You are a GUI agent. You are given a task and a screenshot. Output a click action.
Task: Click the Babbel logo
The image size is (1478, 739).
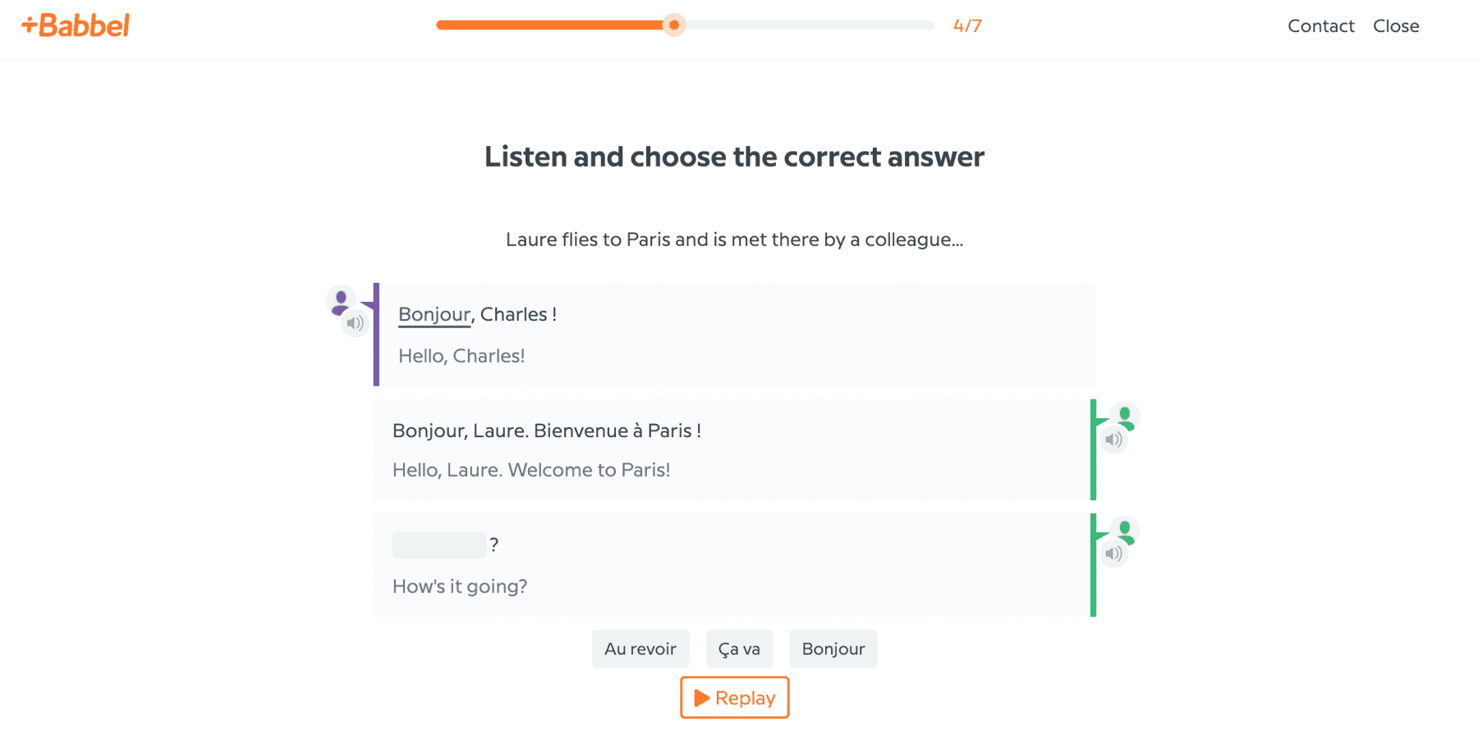(75, 25)
